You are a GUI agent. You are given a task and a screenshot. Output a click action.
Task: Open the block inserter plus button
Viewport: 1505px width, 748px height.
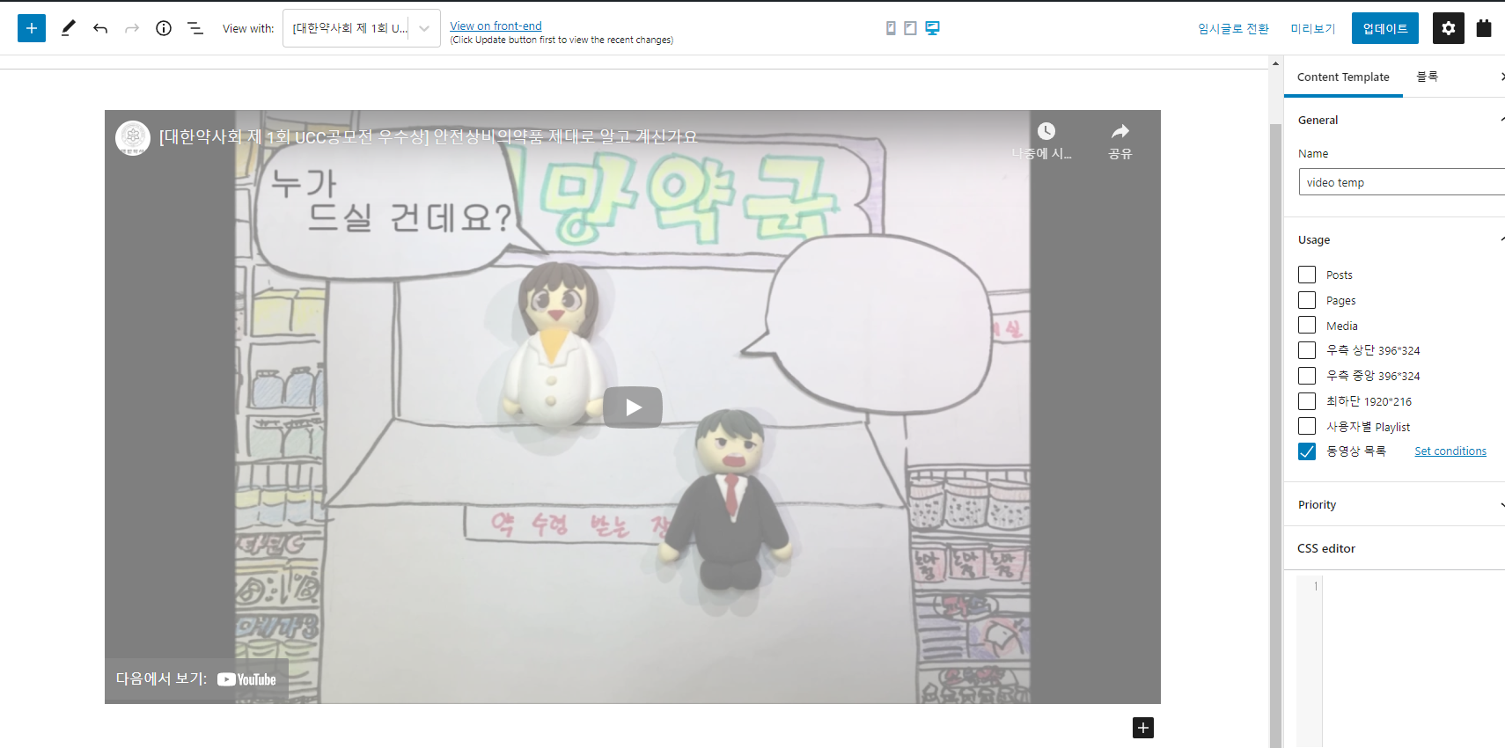pyautogui.click(x=32, y=28)
